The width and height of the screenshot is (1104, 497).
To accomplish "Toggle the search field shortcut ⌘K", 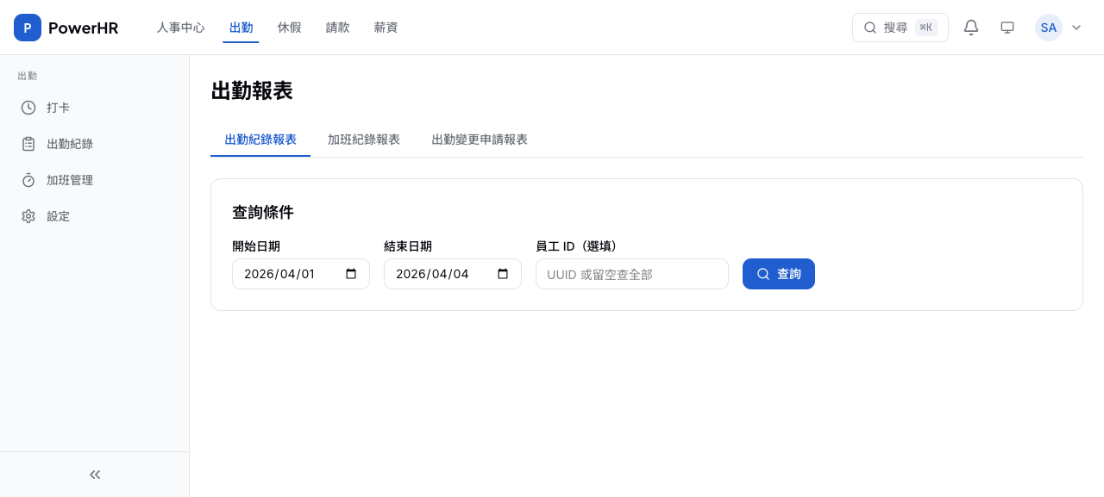I will tap(925, 27).
